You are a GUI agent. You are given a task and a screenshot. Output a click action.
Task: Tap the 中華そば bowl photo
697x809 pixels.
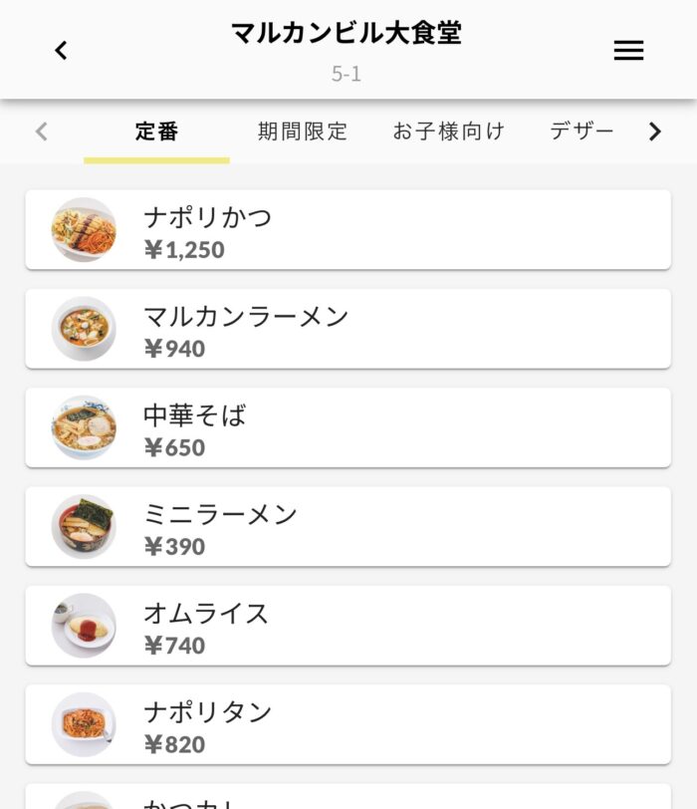[x=84, y=427]
